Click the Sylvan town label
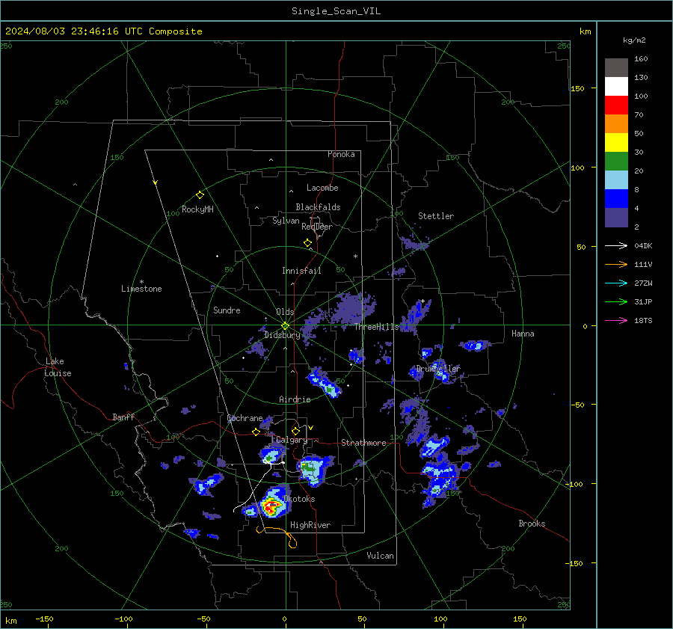 (x=286, y=221)
